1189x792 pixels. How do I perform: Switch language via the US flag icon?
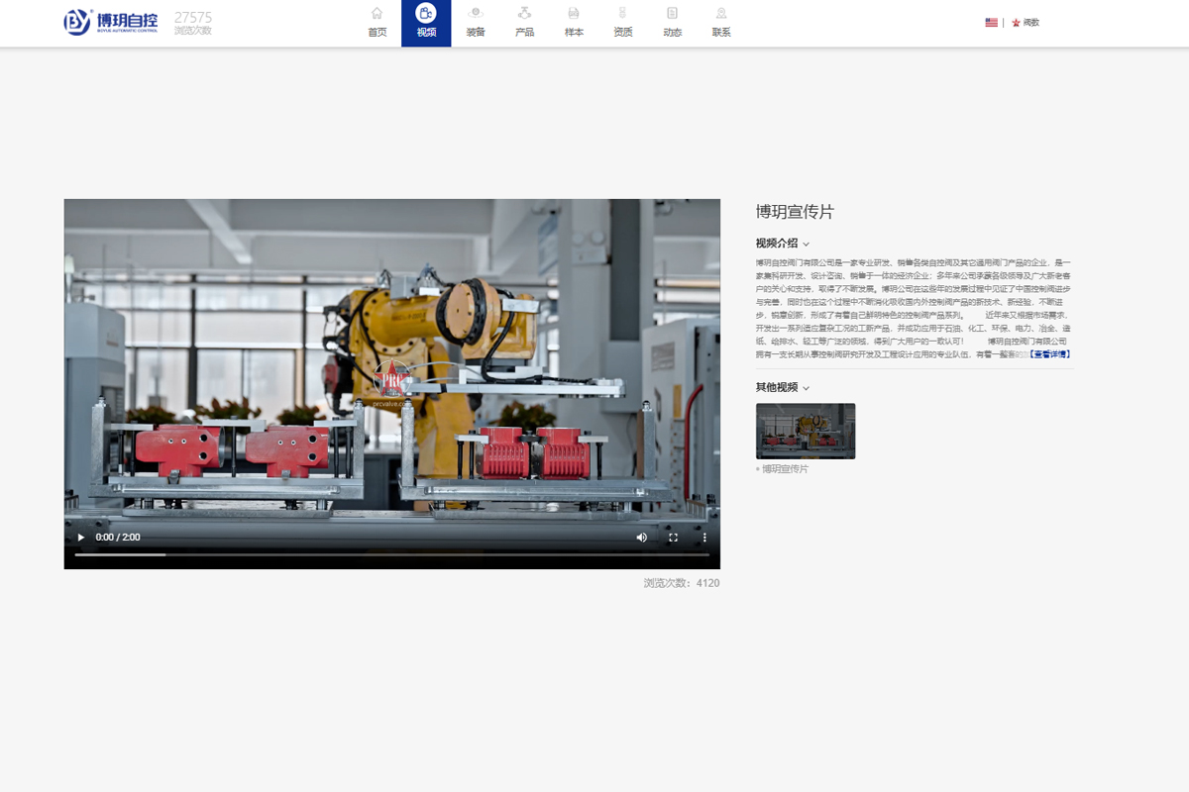coord(991,22)
